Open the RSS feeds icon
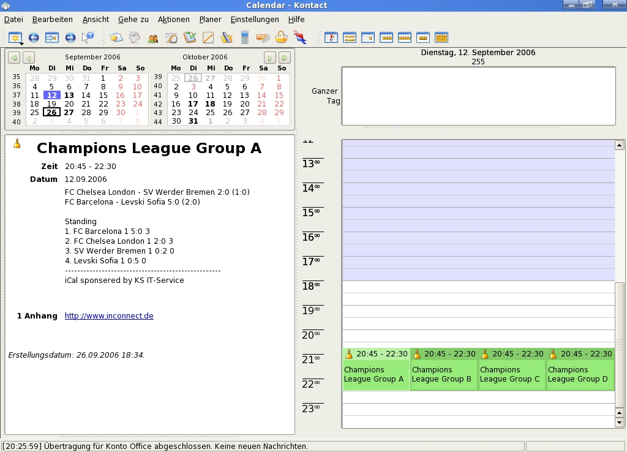627x452 pixels. [x=263, y=38]
